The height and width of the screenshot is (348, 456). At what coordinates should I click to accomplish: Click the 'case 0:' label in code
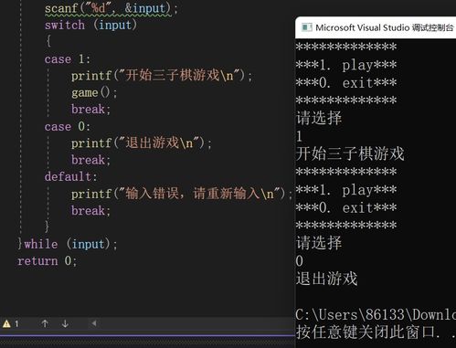(x=68, y=126)
